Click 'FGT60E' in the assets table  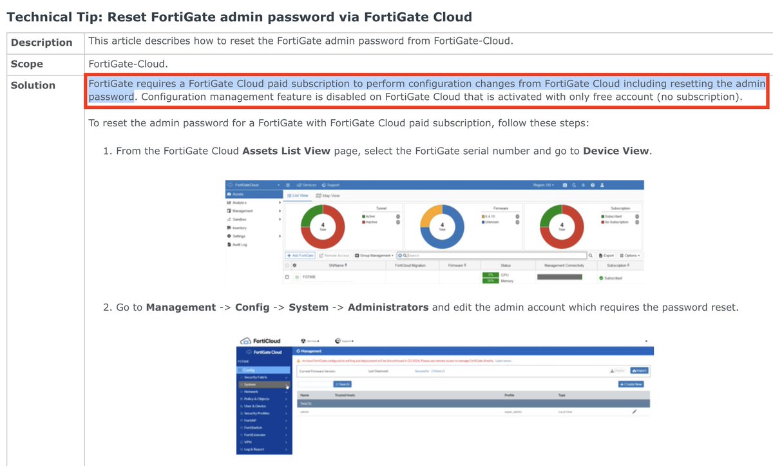309,277
